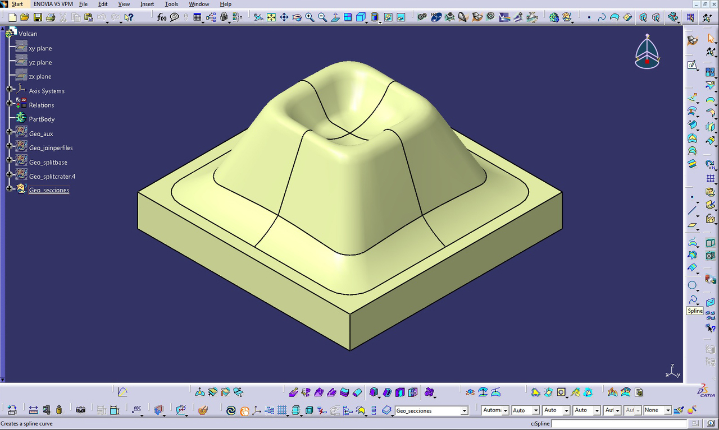
Task: Select PartBody in the specification tree
Action: (x=42, y=119)
